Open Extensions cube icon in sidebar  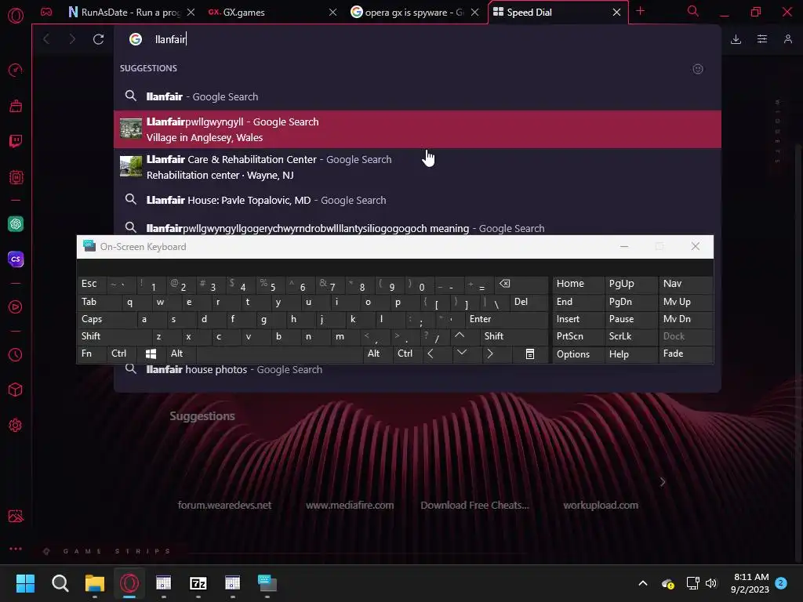tap(16, 390)
